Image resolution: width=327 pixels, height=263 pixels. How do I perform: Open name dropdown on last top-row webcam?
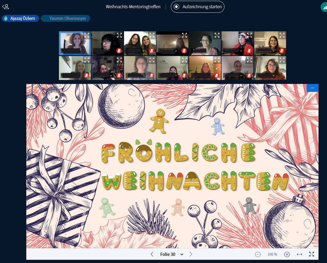click(x=273, y=51)
